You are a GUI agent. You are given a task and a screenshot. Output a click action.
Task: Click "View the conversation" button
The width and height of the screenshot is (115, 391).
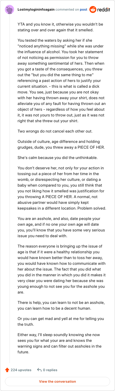pos(57,382)
